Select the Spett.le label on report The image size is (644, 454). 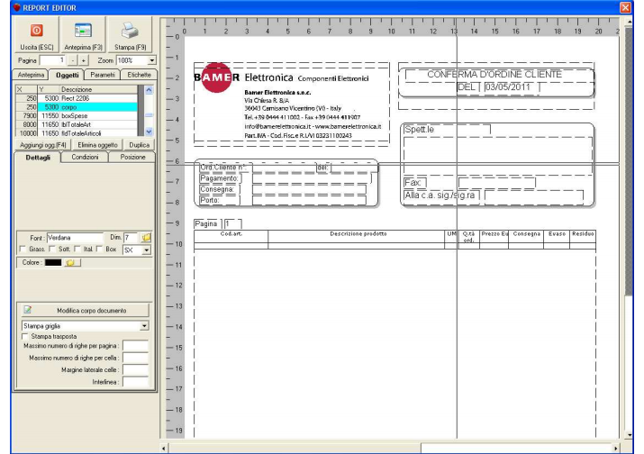(x=419, y=130)
